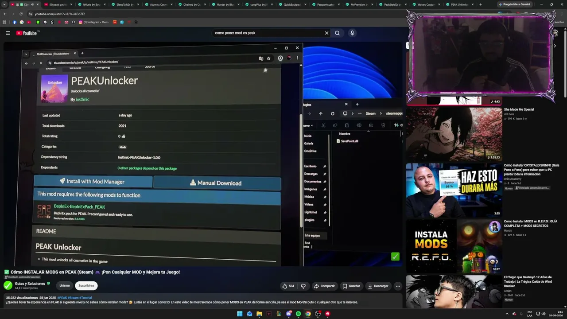Clear the YouTube search query

click(x=326, y=33)
